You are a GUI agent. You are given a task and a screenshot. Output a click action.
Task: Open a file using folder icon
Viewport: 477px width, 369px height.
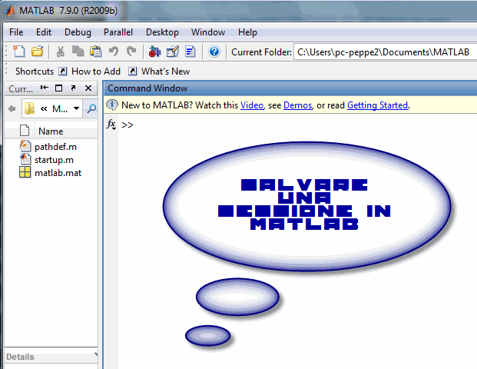[x=38, y=52]
